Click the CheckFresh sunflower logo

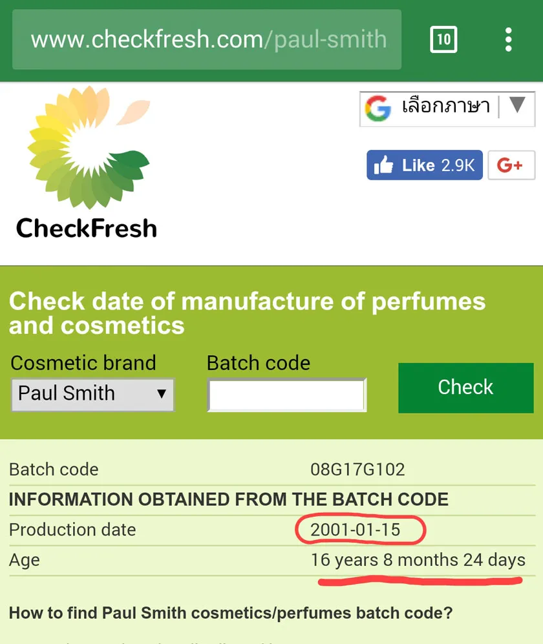click(x=86, y=149)
